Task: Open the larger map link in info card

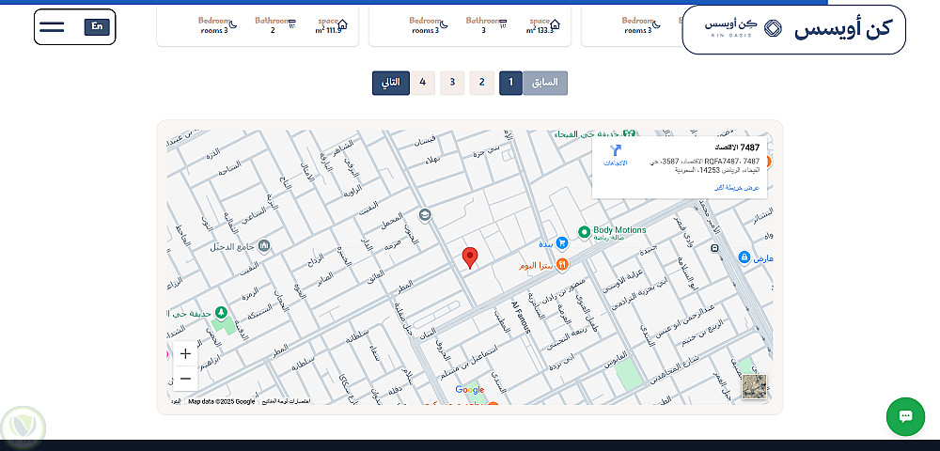Action: (737, 188)
